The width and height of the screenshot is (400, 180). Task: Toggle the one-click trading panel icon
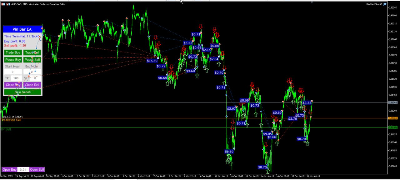coord(3,4)
